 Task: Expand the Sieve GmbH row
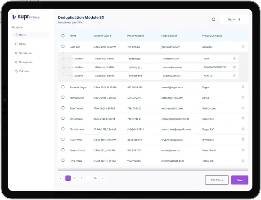tap(243, 150)
